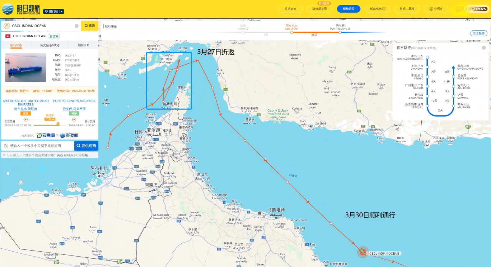Click the 明日数航 wave logo
The height and width of the screenshot is (267, 491).
pyautogui.click(x=8, y=9)
